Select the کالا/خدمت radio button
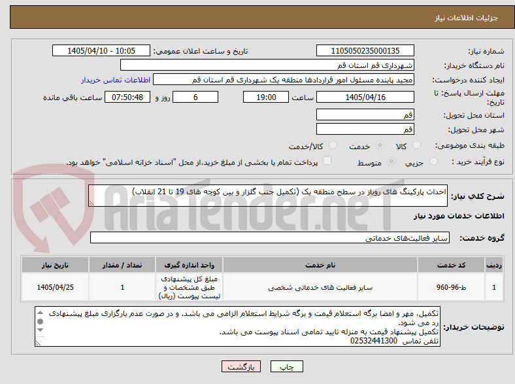 pyautogui.click(x=333, y=145)
